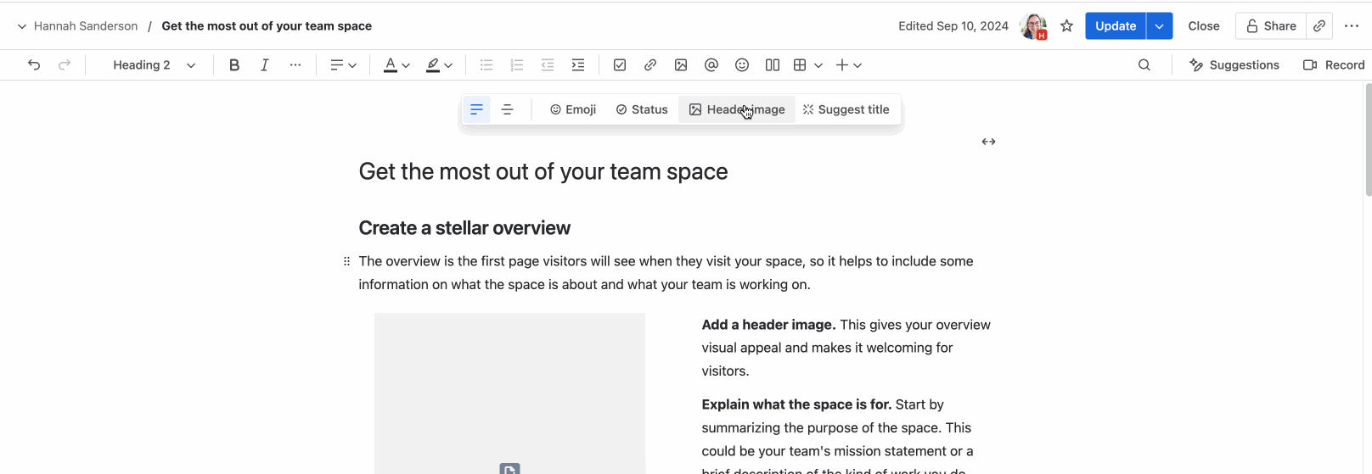Insert a table
1372x474 pixels.
800,65
